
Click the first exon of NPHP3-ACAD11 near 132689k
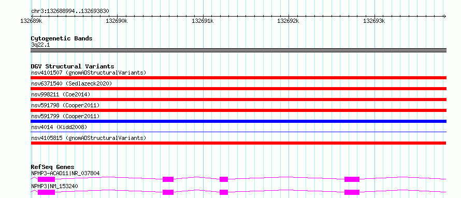pos(46,179)
